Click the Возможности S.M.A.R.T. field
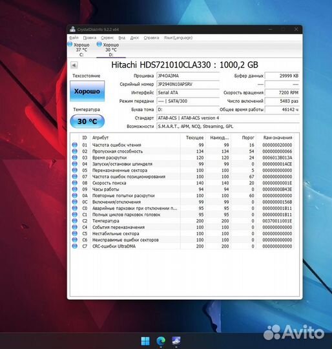The image size is (332, 349). coord(228,127)
